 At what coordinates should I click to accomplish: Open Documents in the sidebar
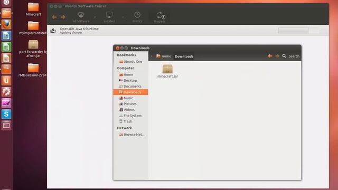click(x=130, y=86)
